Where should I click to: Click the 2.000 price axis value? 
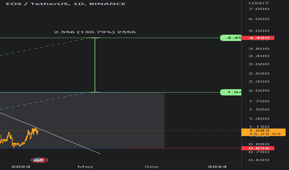point(259,91)
